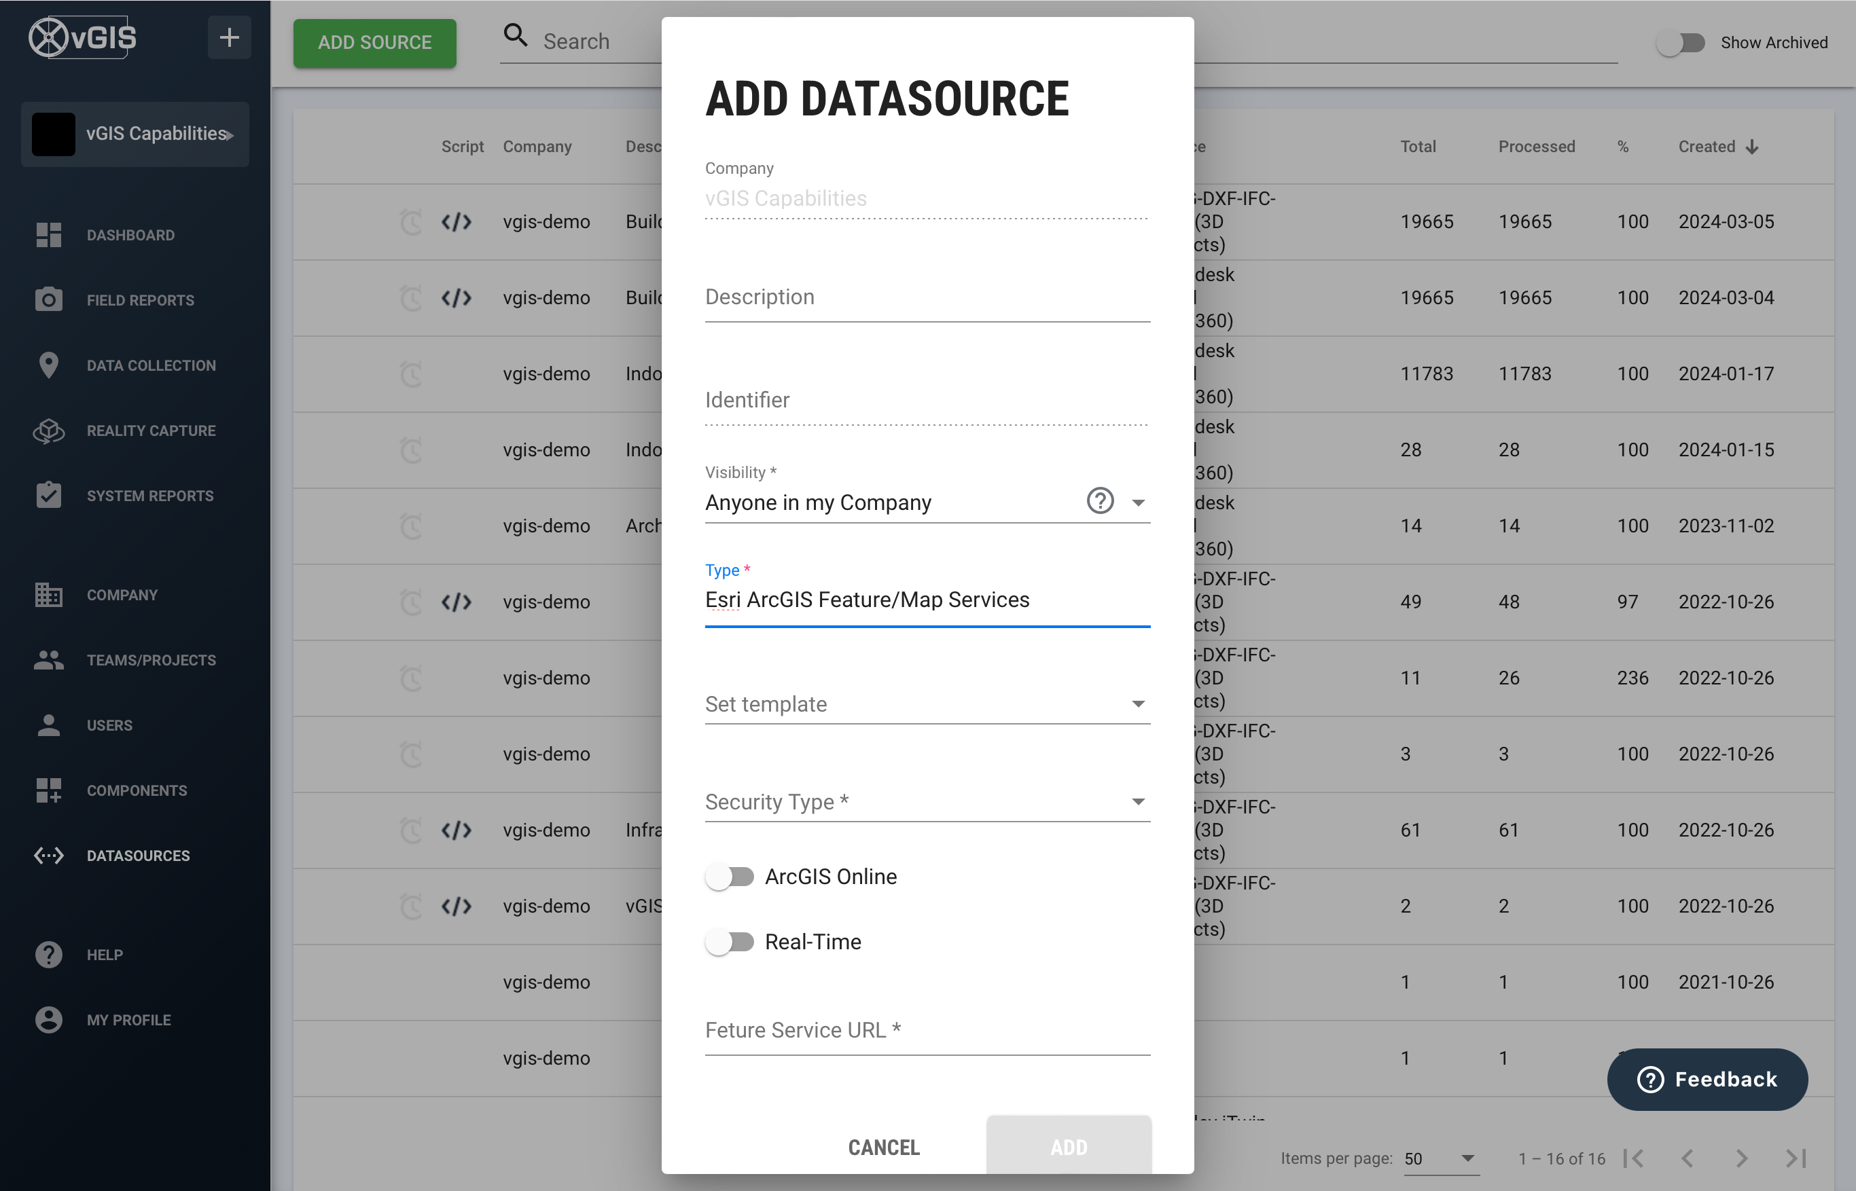Image resolution: width=1856 pixels, height=1191 pixels.
Task: Click the ADD button in the dialog
Action: pos(1069,1146)
